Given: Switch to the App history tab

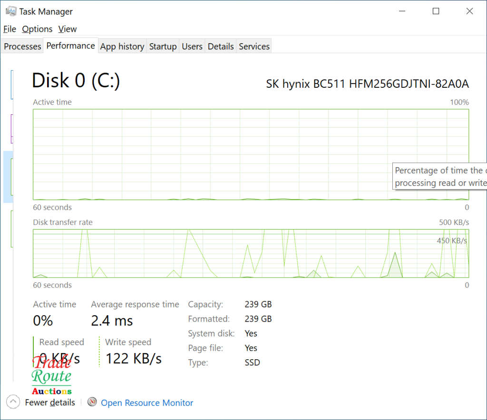Looking at the screenshot, I should [x=122, y=46].
